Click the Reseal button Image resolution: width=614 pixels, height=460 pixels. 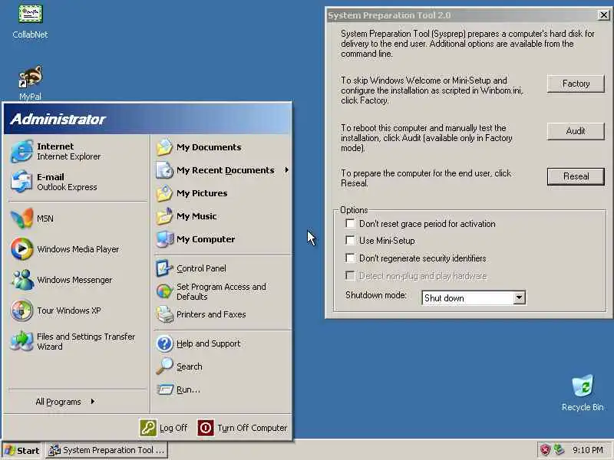(576, 176)
